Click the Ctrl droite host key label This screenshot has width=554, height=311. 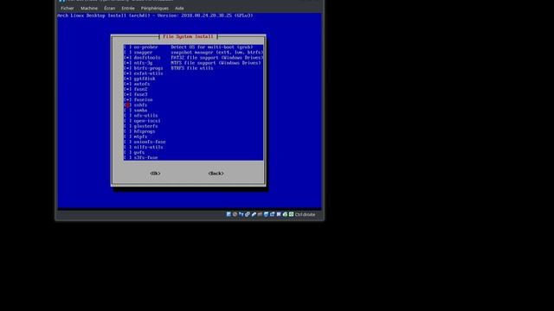[305, 214]
